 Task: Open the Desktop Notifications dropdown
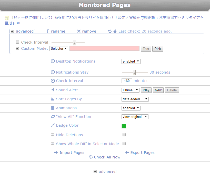click(131, 61)
